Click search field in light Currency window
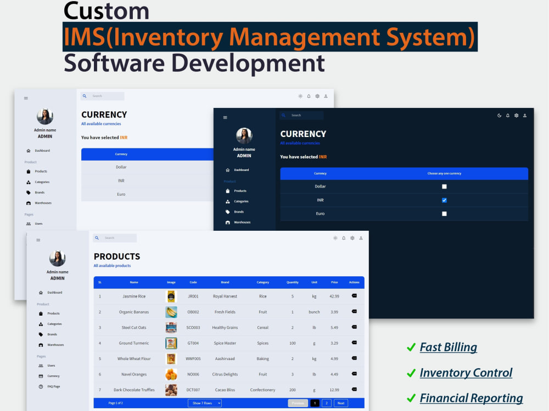The height and width of the screenshot is (411, 549). click(103, 96)
